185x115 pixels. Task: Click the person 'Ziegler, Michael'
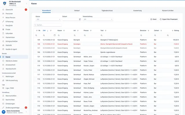pyautogui.click(x=89, y=79)
